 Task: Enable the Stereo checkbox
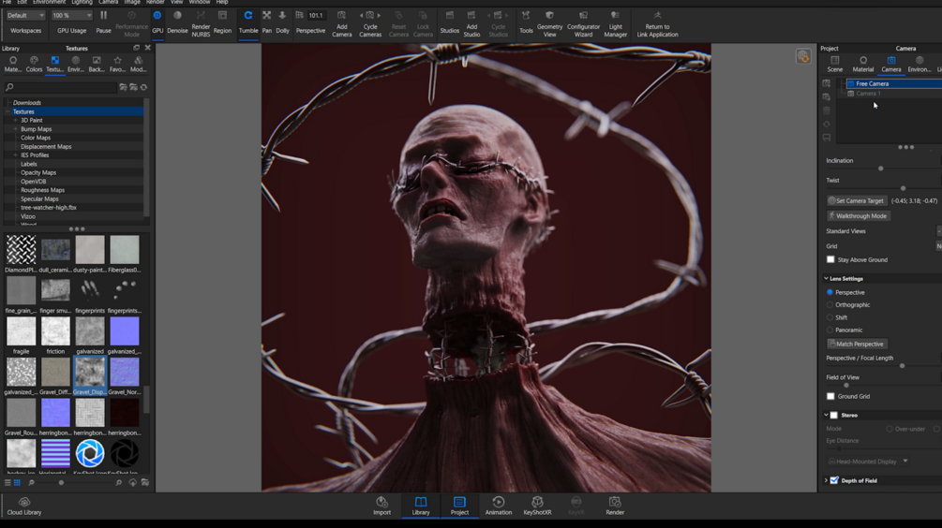tap(834, 416)
